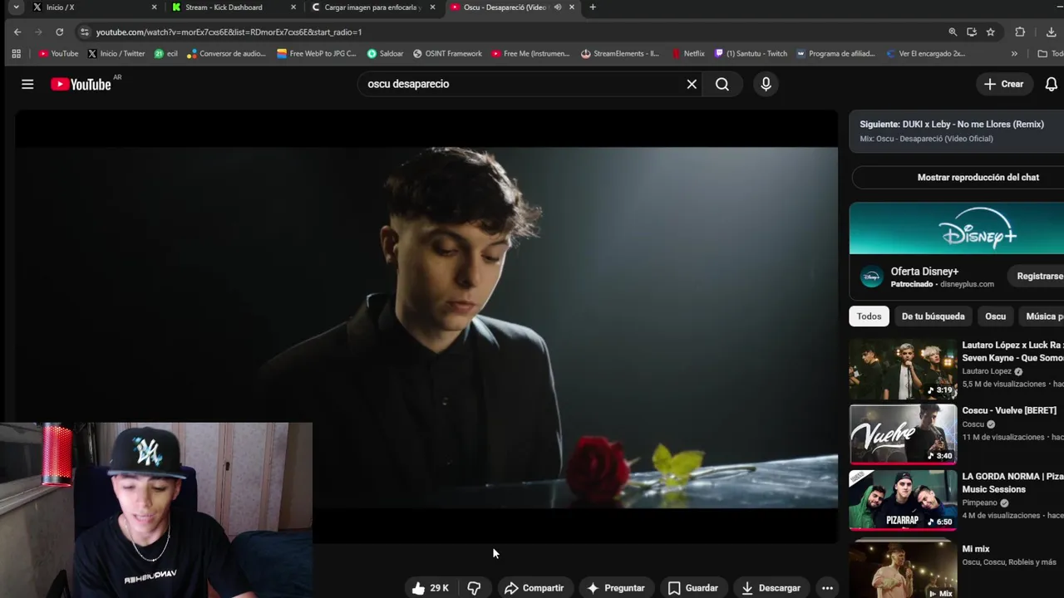Open Lautaro López x Luck Ra thumbnail
Viewport: 1064px width, 598px height.
903,369
